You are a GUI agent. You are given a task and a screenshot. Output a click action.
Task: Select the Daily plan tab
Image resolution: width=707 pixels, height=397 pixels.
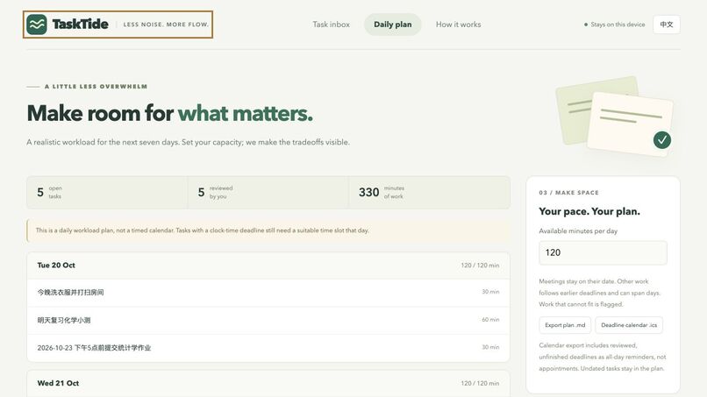(x=393, y=25)
